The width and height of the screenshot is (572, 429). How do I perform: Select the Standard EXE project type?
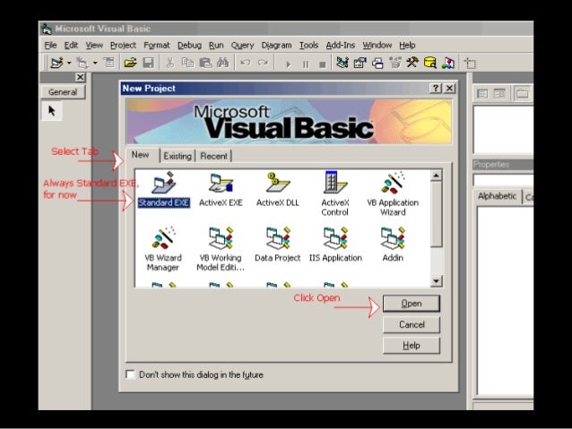(164, 190)
